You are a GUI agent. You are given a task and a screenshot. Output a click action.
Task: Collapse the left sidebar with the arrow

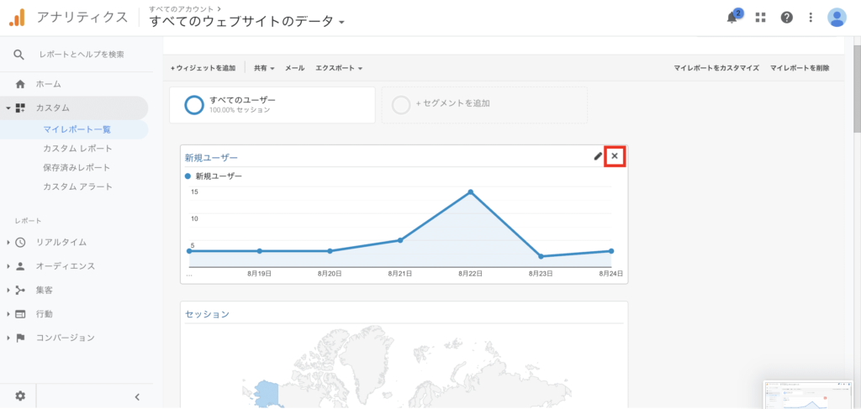coord(137,396)
